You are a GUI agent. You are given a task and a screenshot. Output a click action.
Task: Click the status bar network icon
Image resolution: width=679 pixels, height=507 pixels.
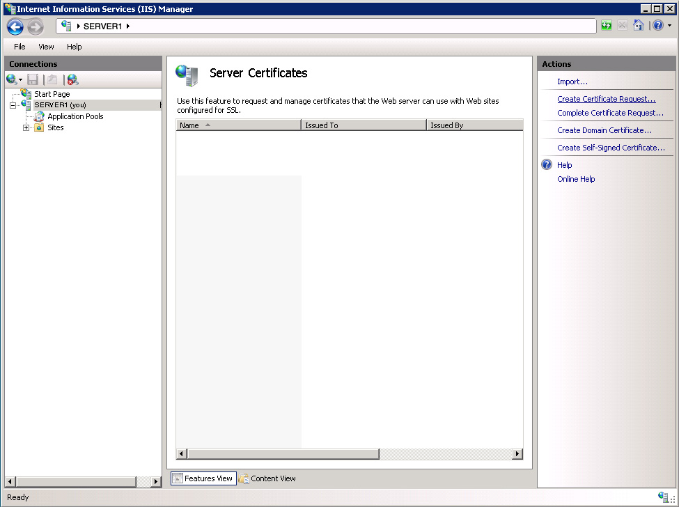point(664,497)
